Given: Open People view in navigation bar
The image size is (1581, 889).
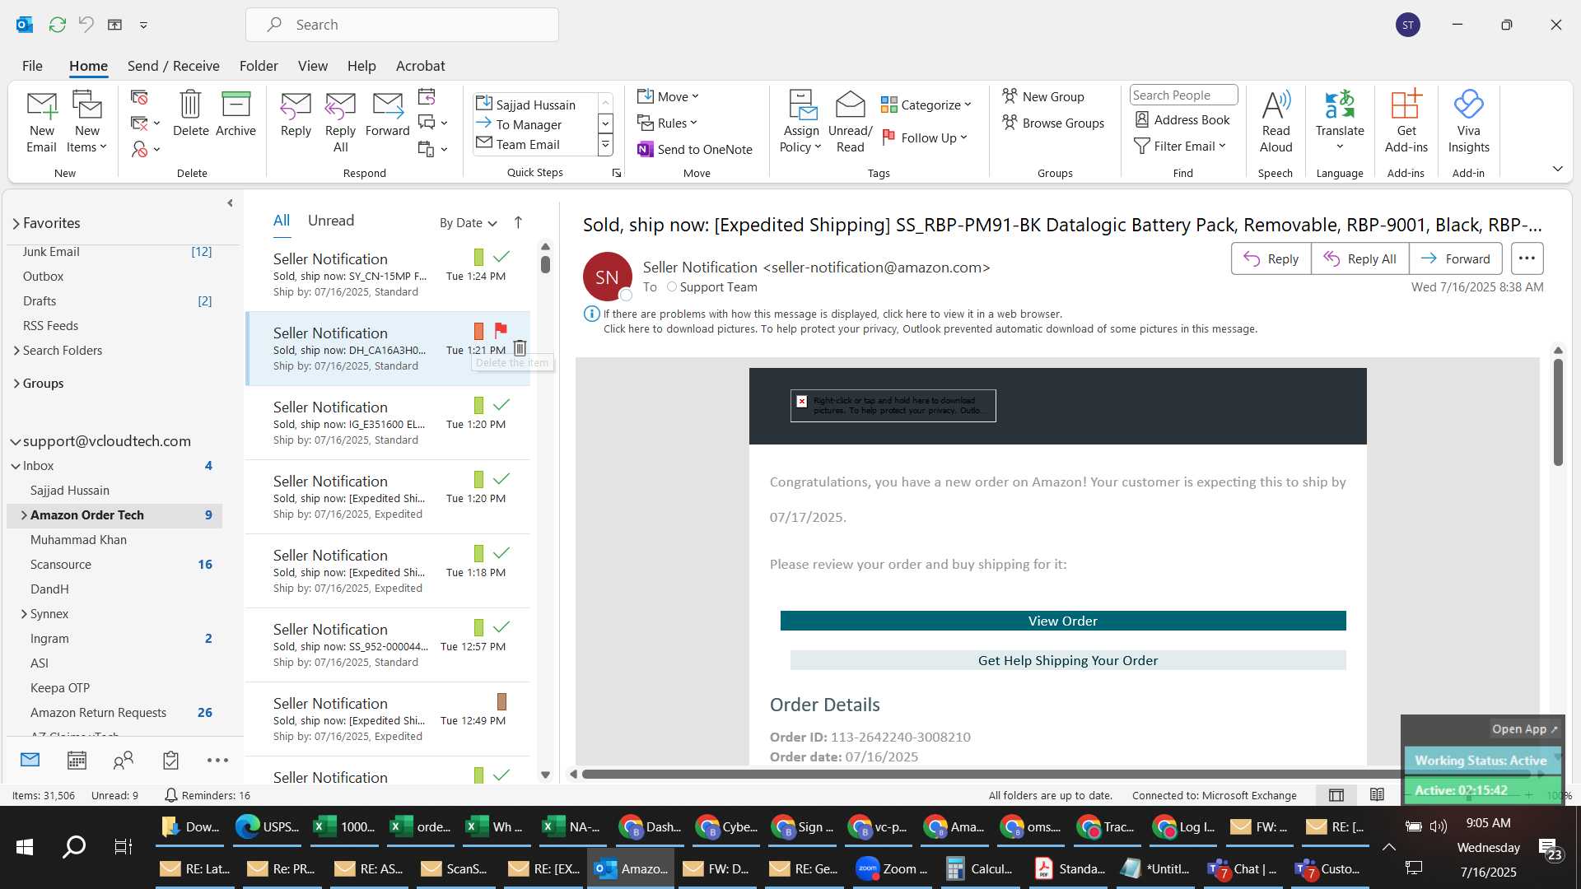Looking at the screenshot, I should tap(124, 761).
